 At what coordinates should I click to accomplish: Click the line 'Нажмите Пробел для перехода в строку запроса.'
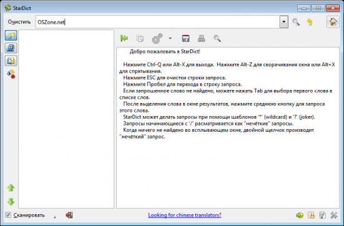pos(182,84)
